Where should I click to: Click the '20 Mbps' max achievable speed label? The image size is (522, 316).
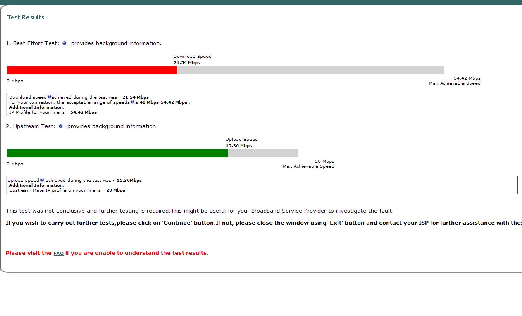(324, 161)
